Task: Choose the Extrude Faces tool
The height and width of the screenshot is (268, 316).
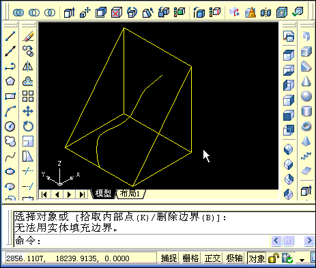Action: tap(70, 12)
